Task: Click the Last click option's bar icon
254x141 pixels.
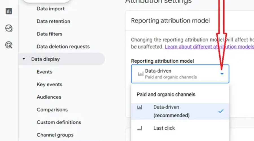Action: tap(139, 128)
